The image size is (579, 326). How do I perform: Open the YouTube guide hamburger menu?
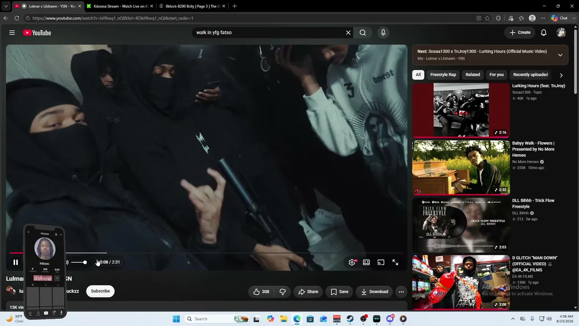pyautogui.click(x=12, y=33)
